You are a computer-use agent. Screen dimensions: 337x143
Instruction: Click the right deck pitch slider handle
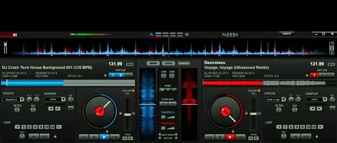point(253,114)
